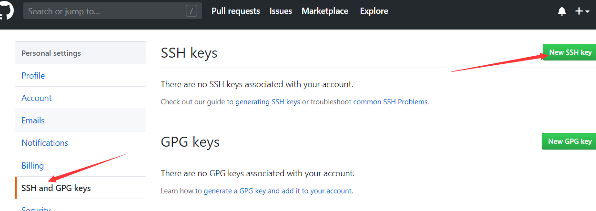Click the slash shortcut key icon
This screenshot has height=211, width=596.
tap(191, 11)
